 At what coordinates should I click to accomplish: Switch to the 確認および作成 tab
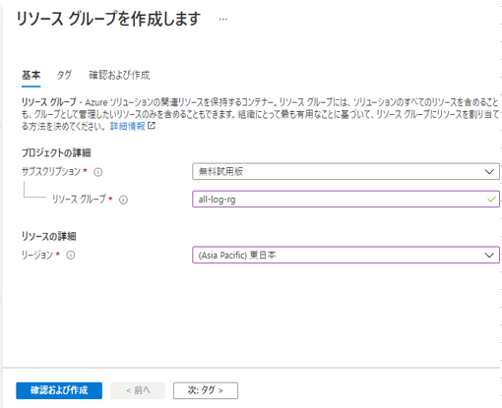click(119, 75)
